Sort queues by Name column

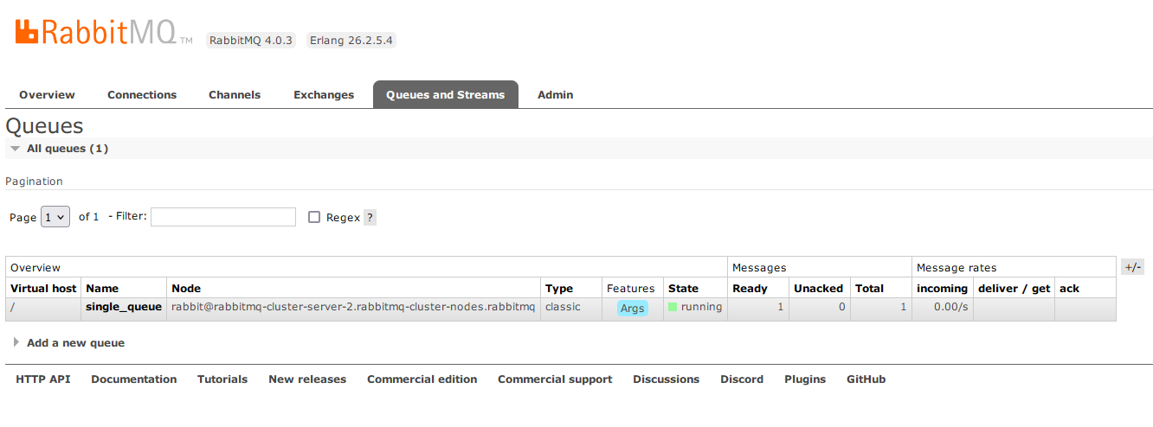pyautogui.click(x=102, y=289)
